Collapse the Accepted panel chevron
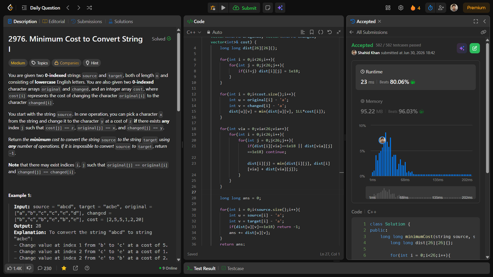The width and height of the screenshot is (493, 277). 485,21
